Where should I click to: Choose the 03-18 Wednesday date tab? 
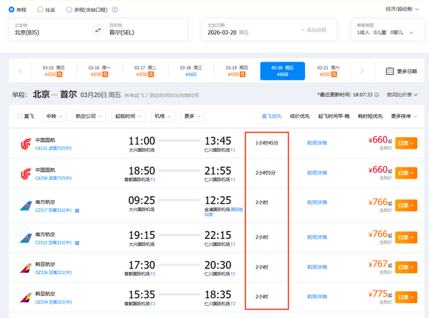pyautogui.click(x=191, y=71)
